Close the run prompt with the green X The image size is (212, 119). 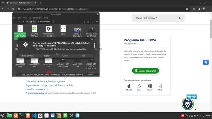(92, 40)
